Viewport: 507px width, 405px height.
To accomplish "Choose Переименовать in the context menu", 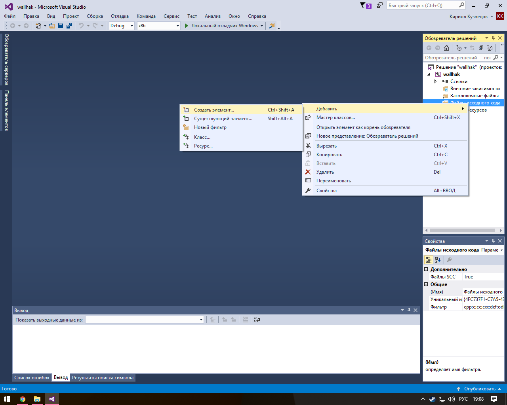I will pyautogui.click(x=385, y=181).
